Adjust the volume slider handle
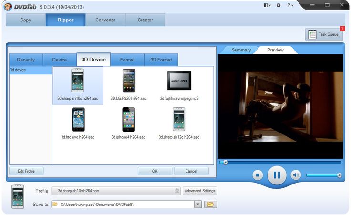The image size is (351, 215). click(340, 175)
